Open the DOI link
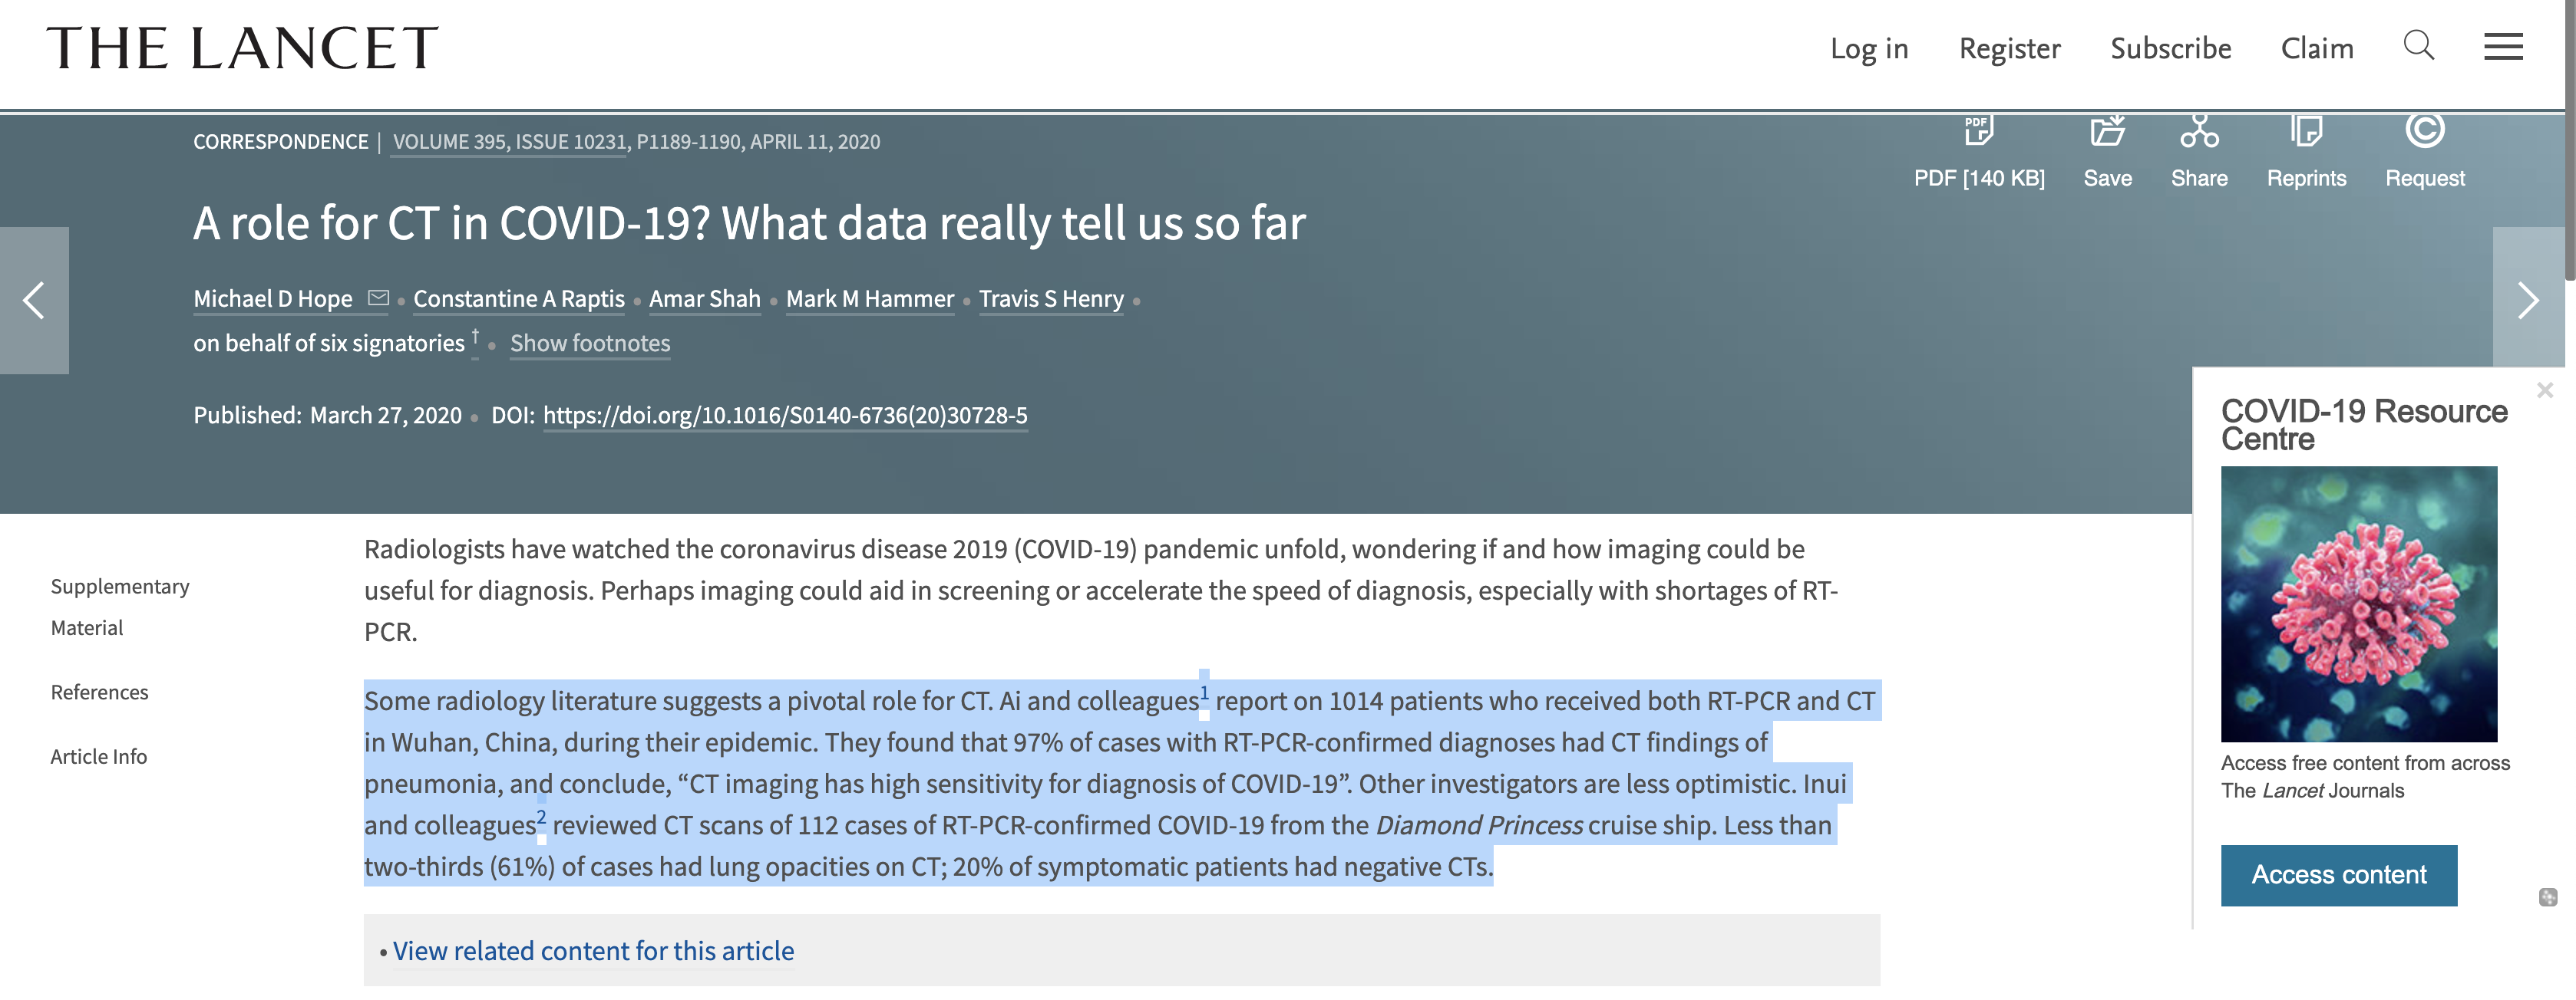2576x1000 pixels. click(784, 416)
